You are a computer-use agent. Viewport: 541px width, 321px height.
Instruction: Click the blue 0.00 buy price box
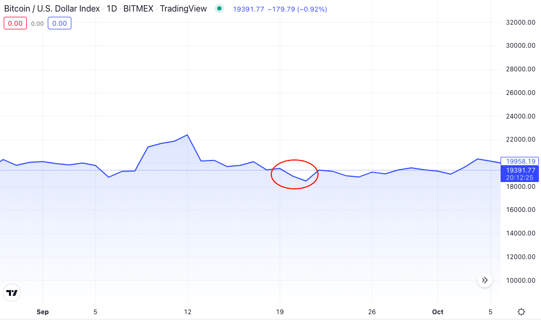point(59,24)
